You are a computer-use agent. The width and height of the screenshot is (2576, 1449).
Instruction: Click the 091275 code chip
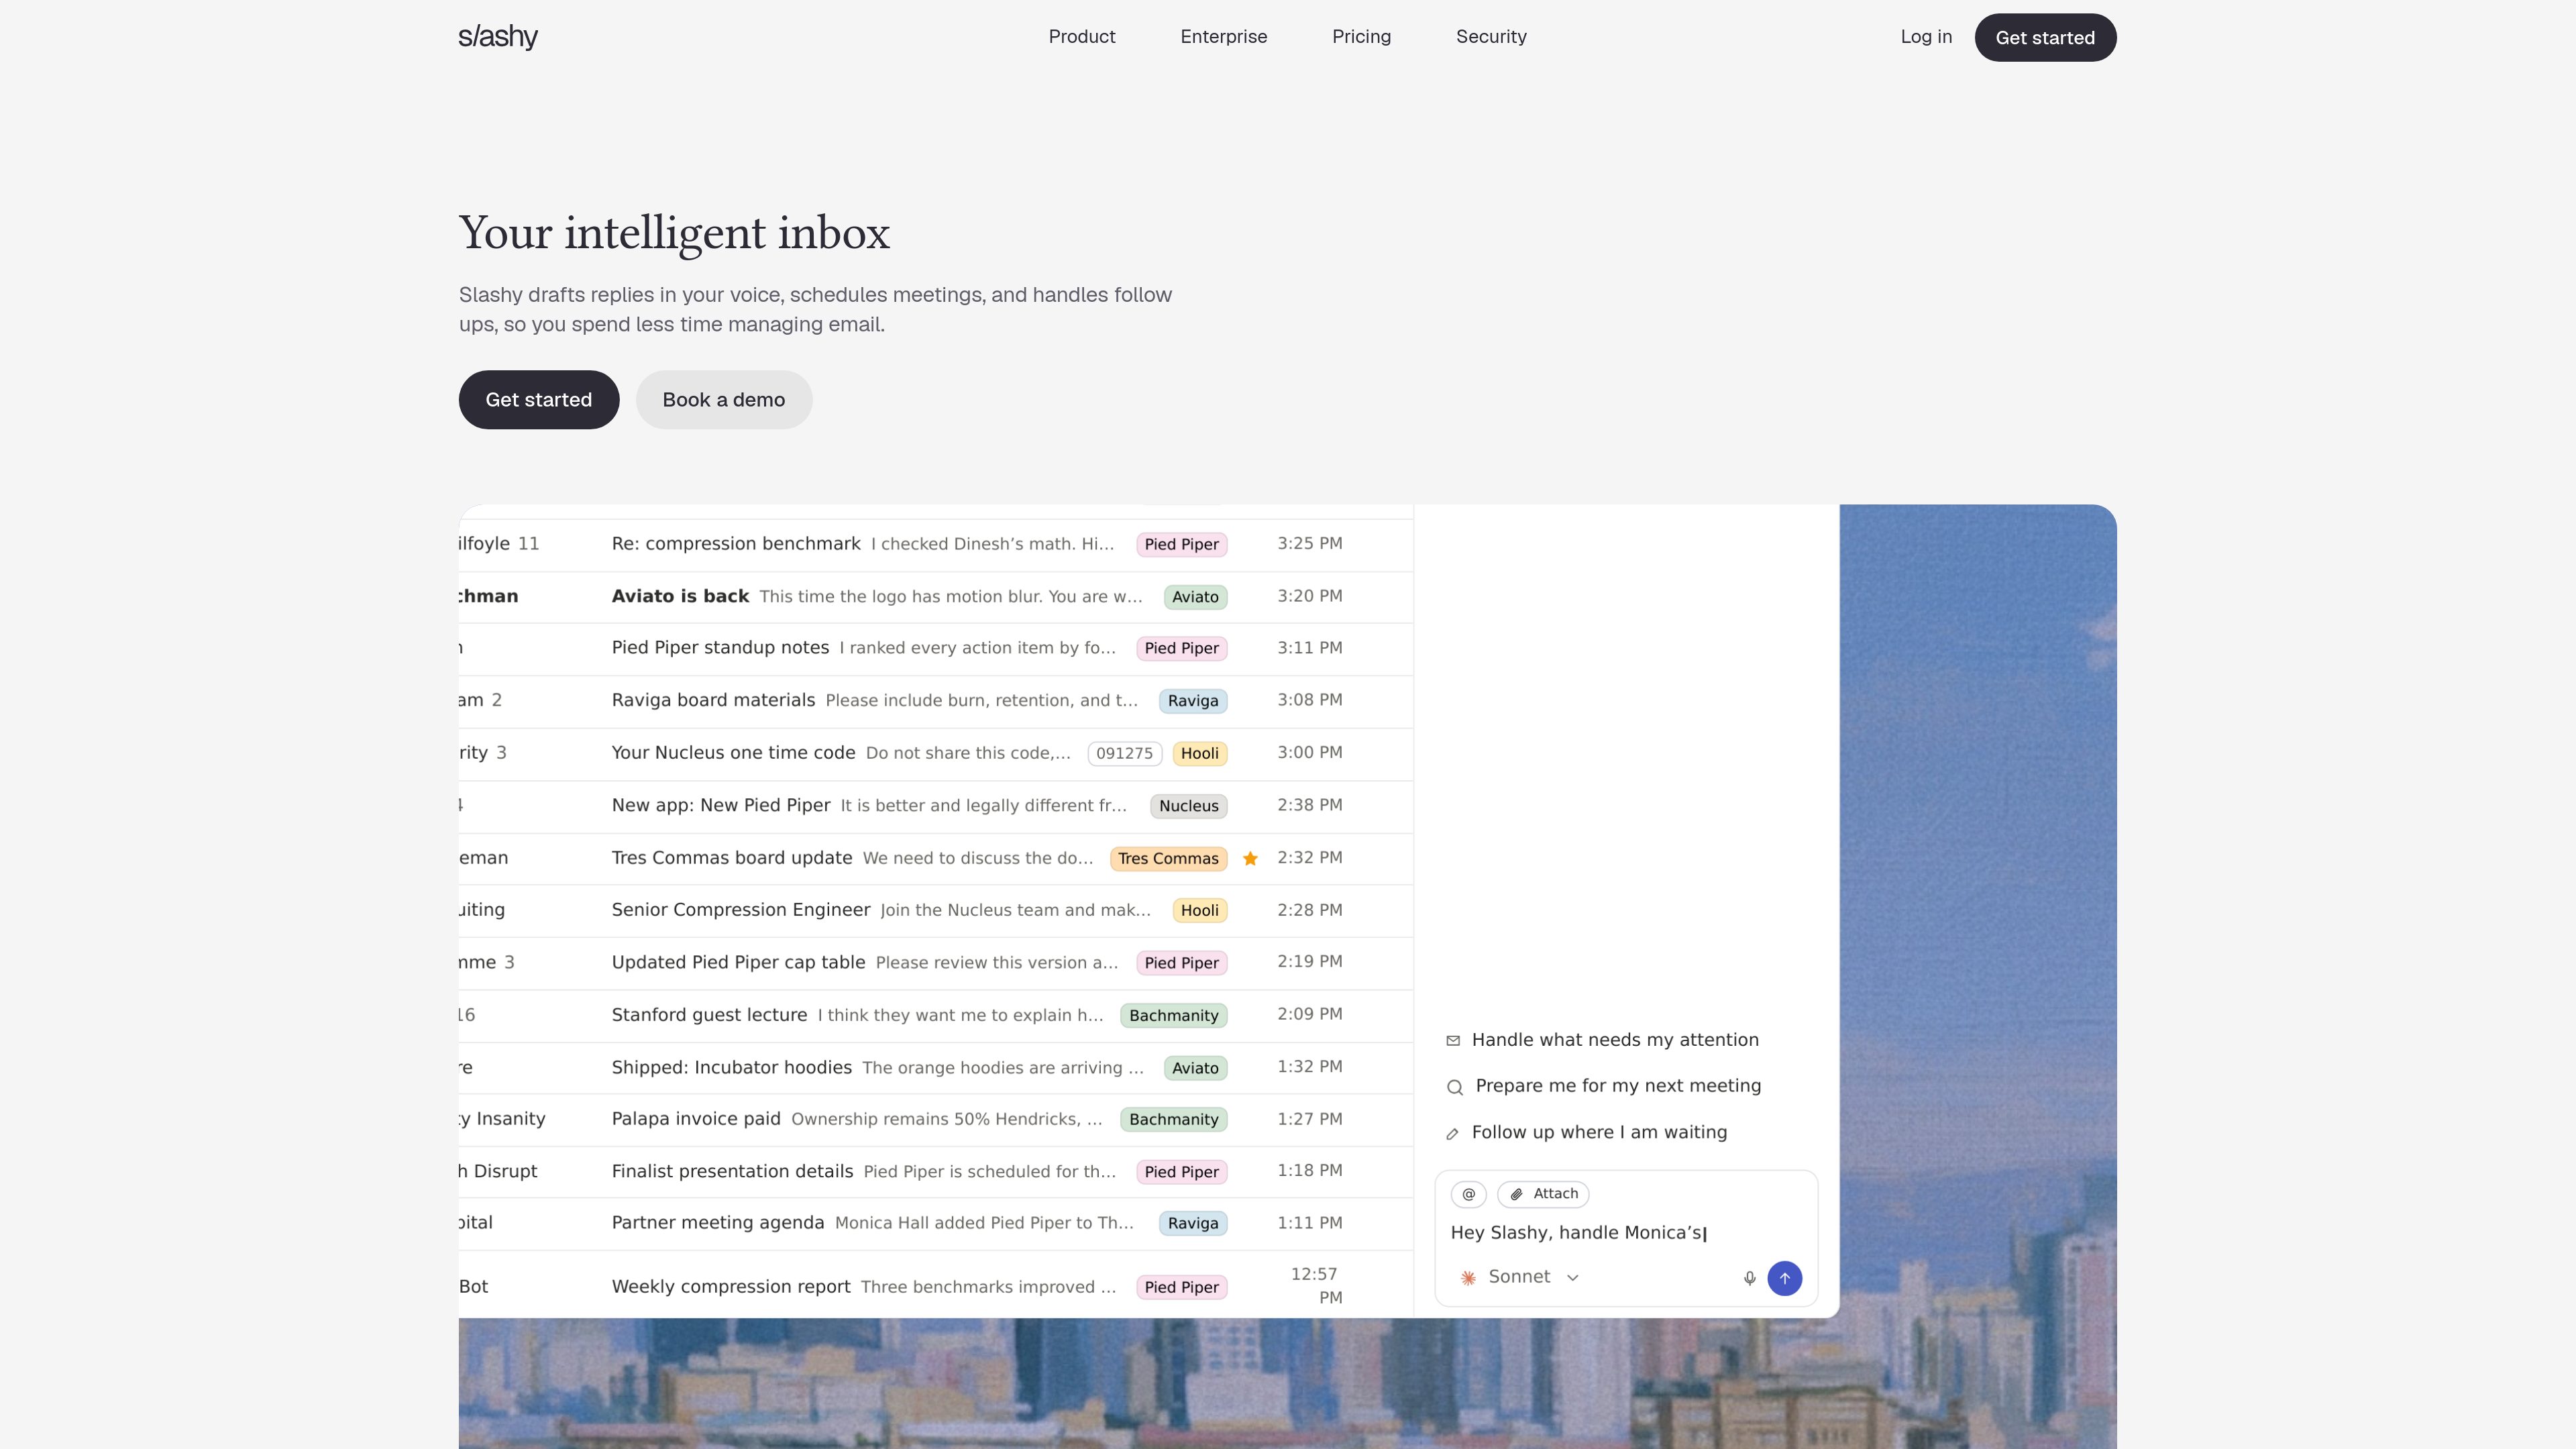(1124, 754)
